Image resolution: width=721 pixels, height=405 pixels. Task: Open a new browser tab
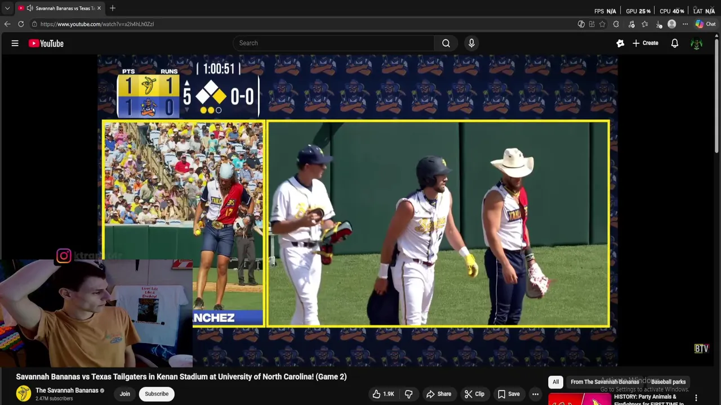click(113, 8)
